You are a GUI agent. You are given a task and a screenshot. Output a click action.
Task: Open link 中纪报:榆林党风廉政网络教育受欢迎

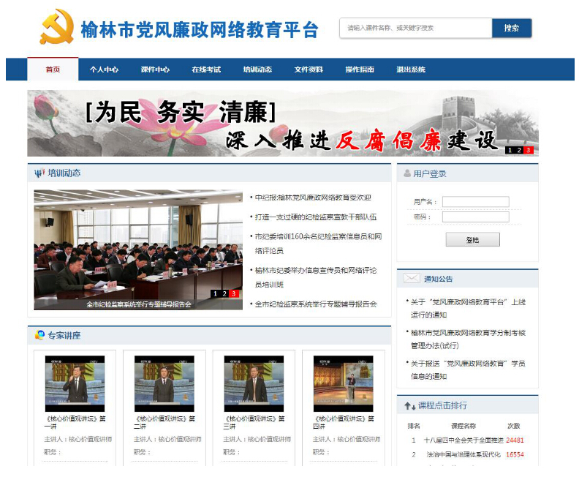tap(313, 198)
